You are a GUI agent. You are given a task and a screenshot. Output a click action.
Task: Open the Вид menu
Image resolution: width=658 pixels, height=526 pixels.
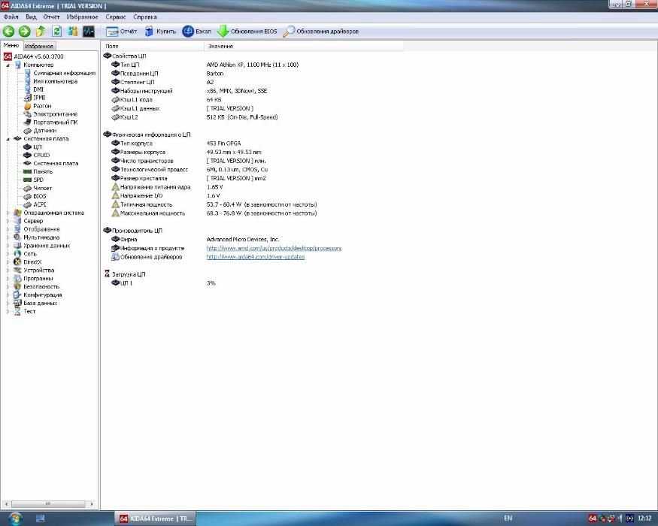(x=31, y=17)
